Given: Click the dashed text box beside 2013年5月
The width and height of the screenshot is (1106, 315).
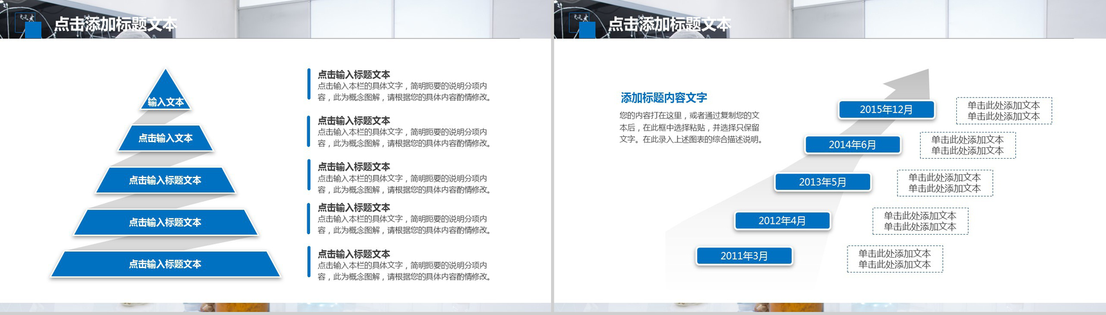Looking at the screenshot, I should [944, 183].
